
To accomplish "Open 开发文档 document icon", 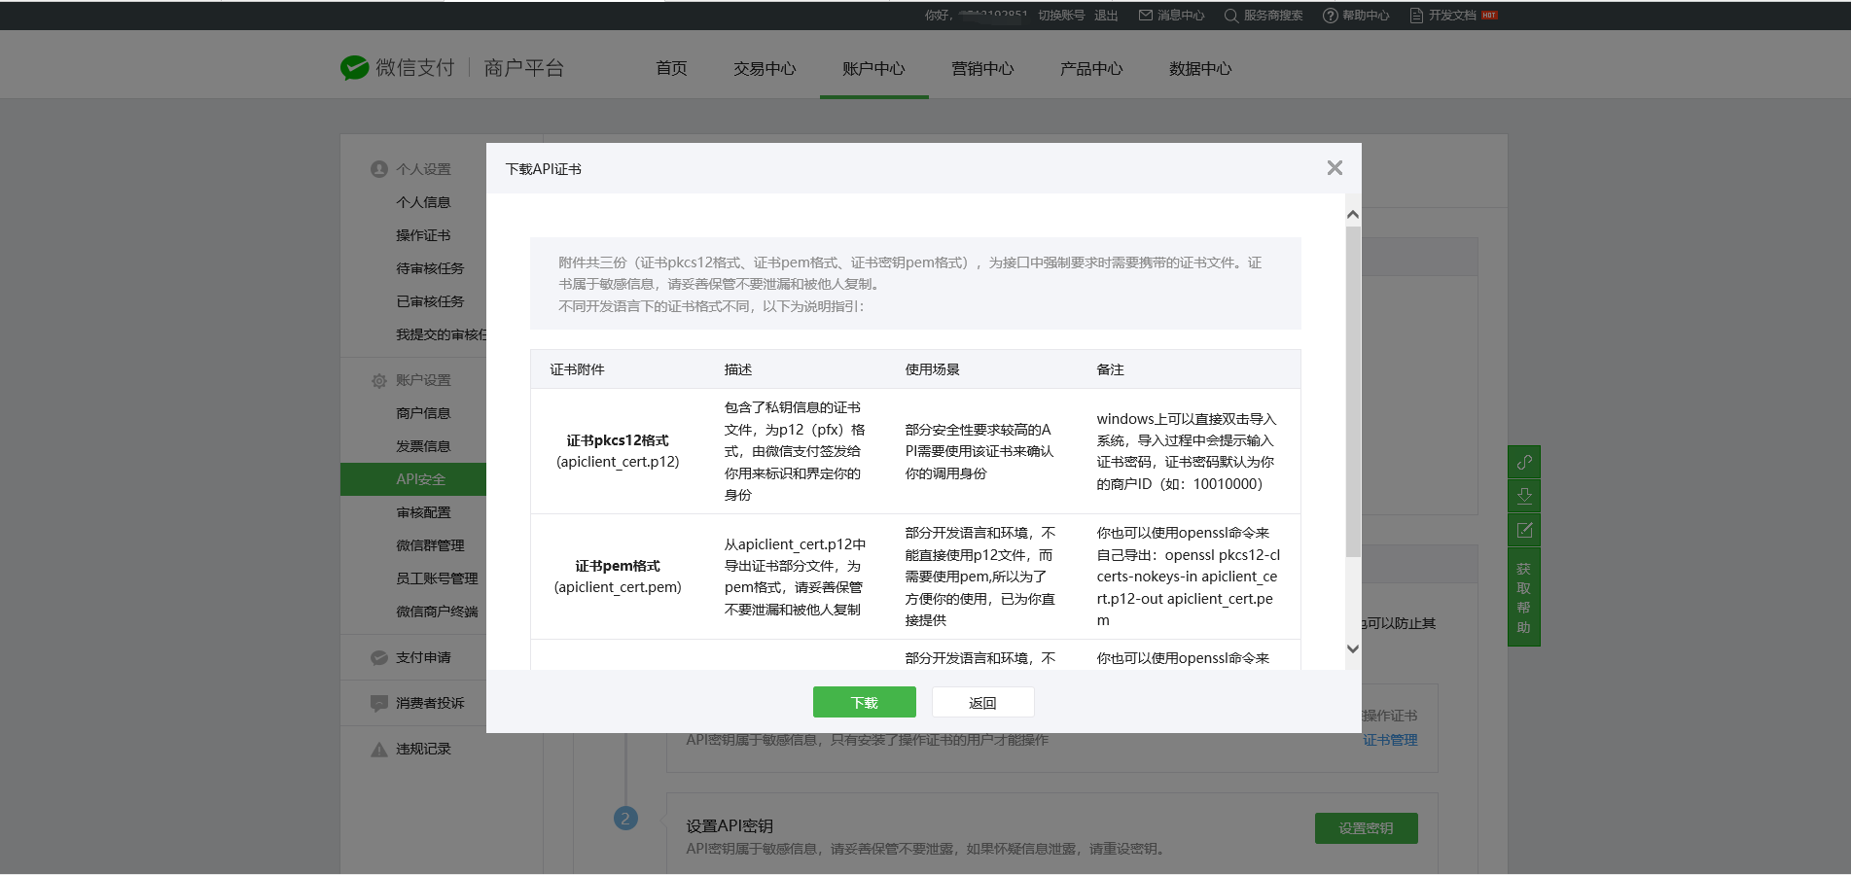I will pos(1416,16).
